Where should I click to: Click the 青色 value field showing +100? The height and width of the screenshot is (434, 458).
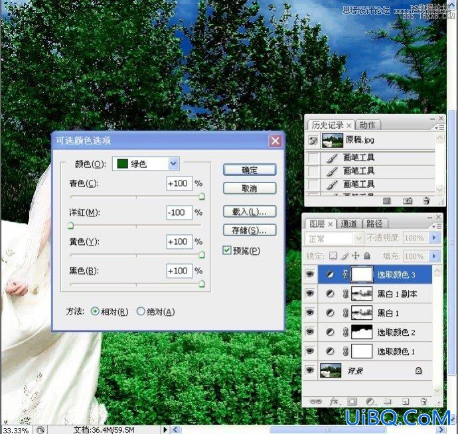click(x=179, y=183)
